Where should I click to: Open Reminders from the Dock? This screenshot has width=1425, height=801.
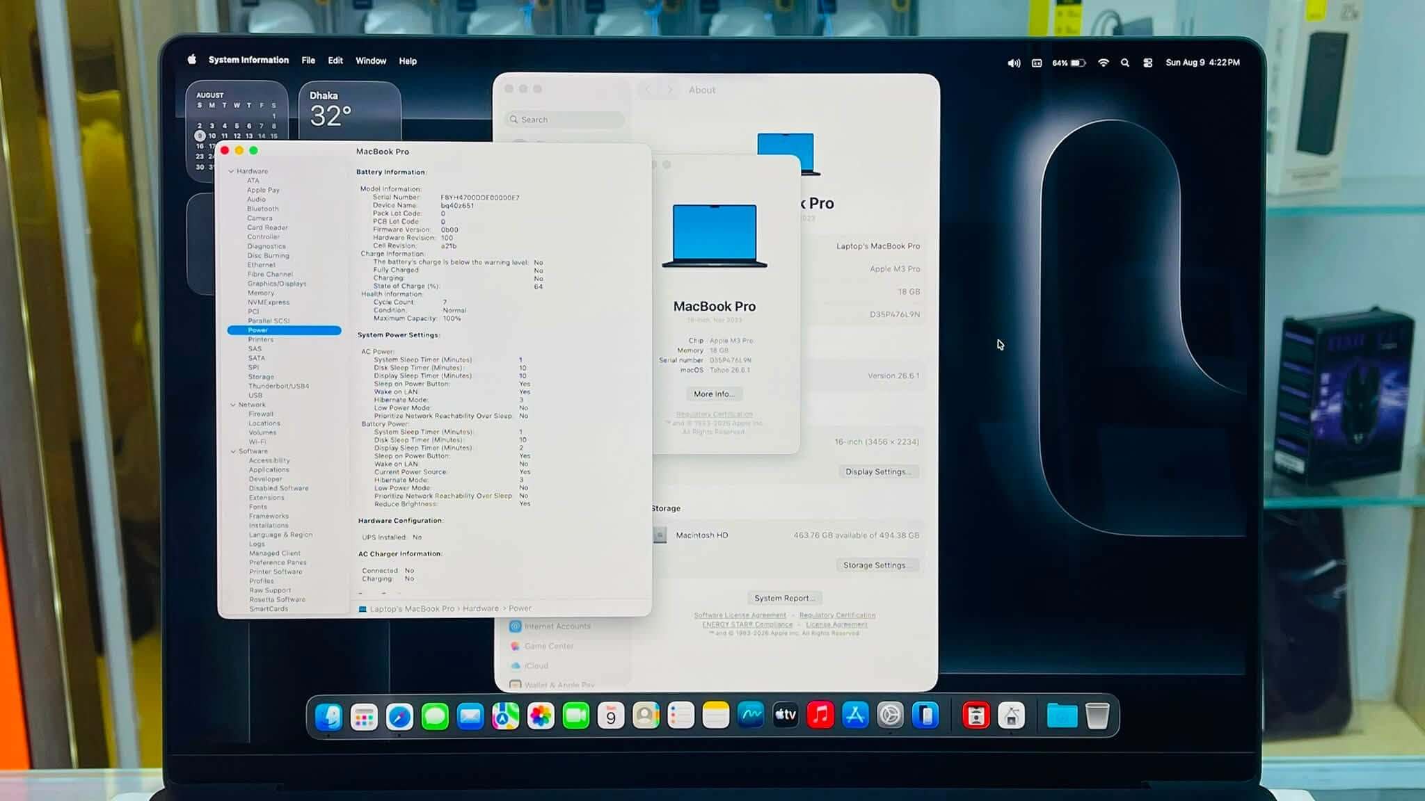click(680, 716)
